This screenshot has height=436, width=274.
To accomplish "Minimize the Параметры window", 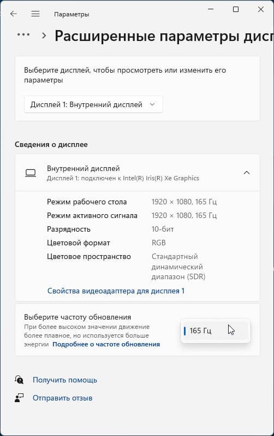I will (x=211, y=9).
